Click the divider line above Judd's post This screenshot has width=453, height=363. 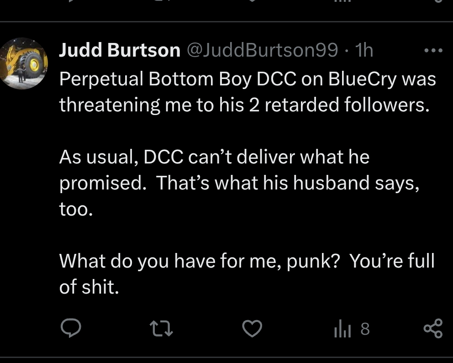click(226, 21)
